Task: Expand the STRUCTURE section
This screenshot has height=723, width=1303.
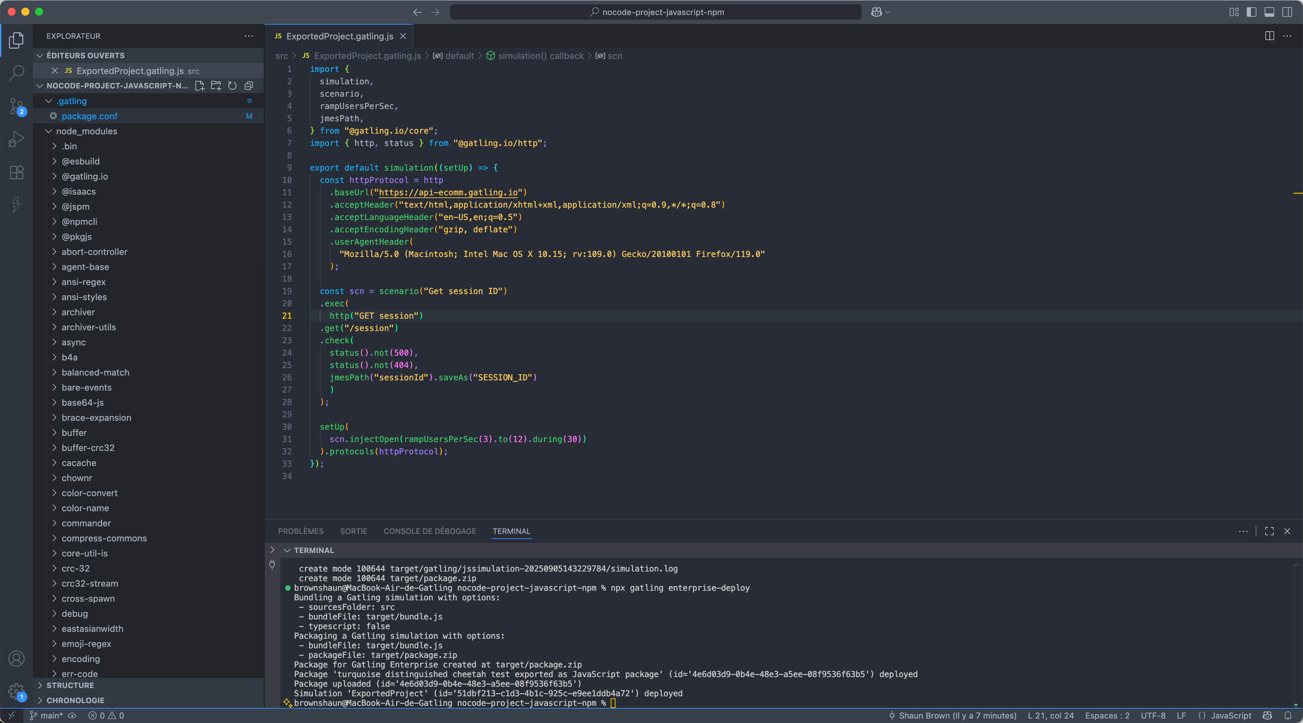Action: 148,685
